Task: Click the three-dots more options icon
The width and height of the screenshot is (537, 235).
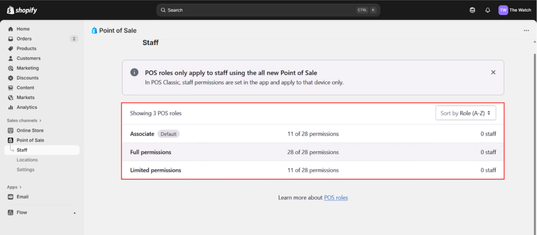Action: [x=526, y=30]
